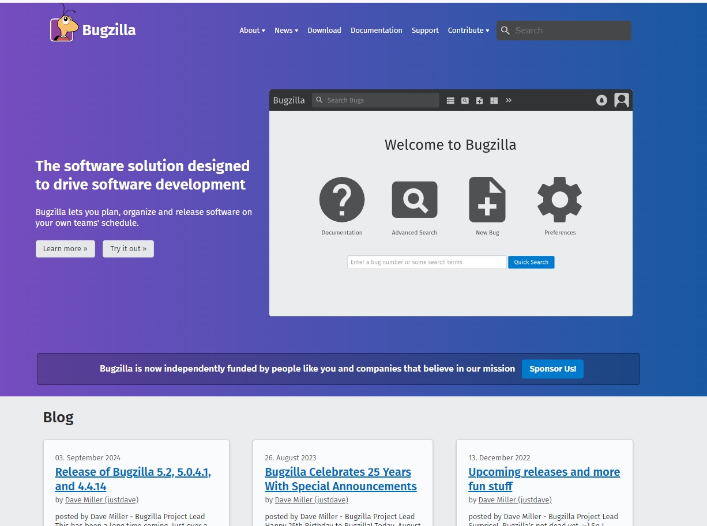
Task: Expand the About menu
Action: point(253,31)
